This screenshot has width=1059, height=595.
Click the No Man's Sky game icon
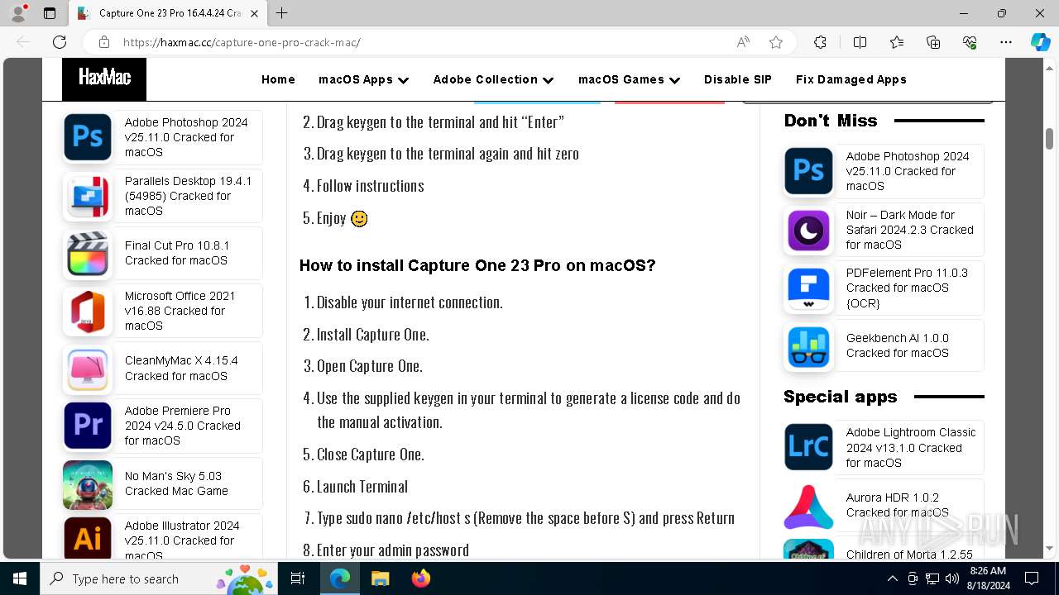pyautogui.click(x=88, y=484)
